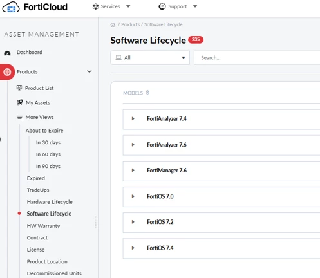Go to In 30 days expiring list

coord(48,142)
